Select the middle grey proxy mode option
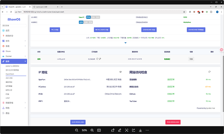 (86, 22)
